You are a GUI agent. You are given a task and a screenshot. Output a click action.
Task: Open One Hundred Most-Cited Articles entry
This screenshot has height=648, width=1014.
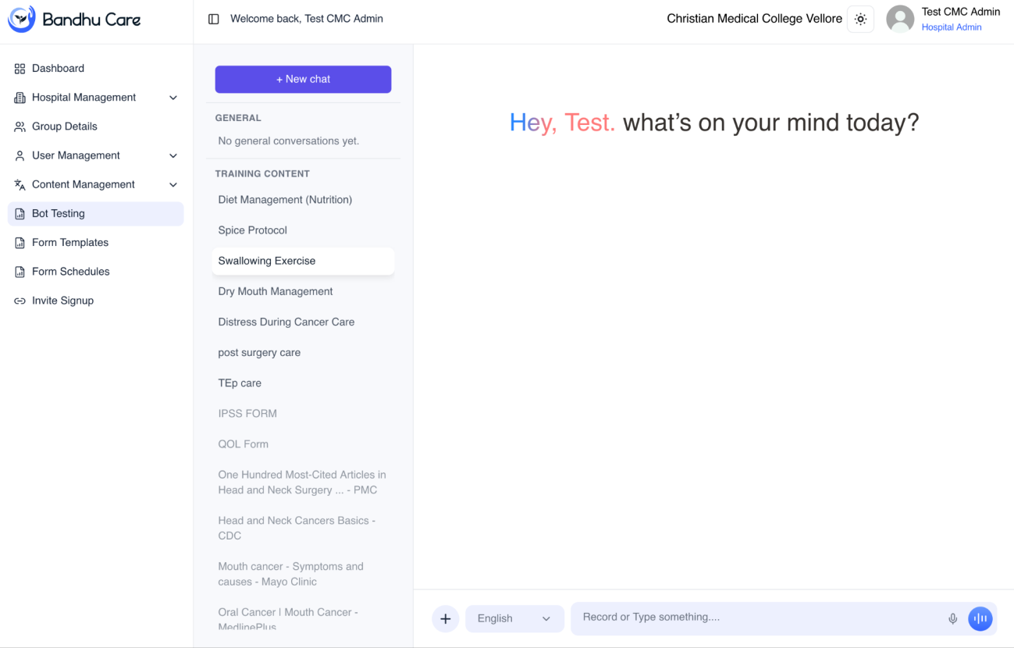[x=303, y=482]
